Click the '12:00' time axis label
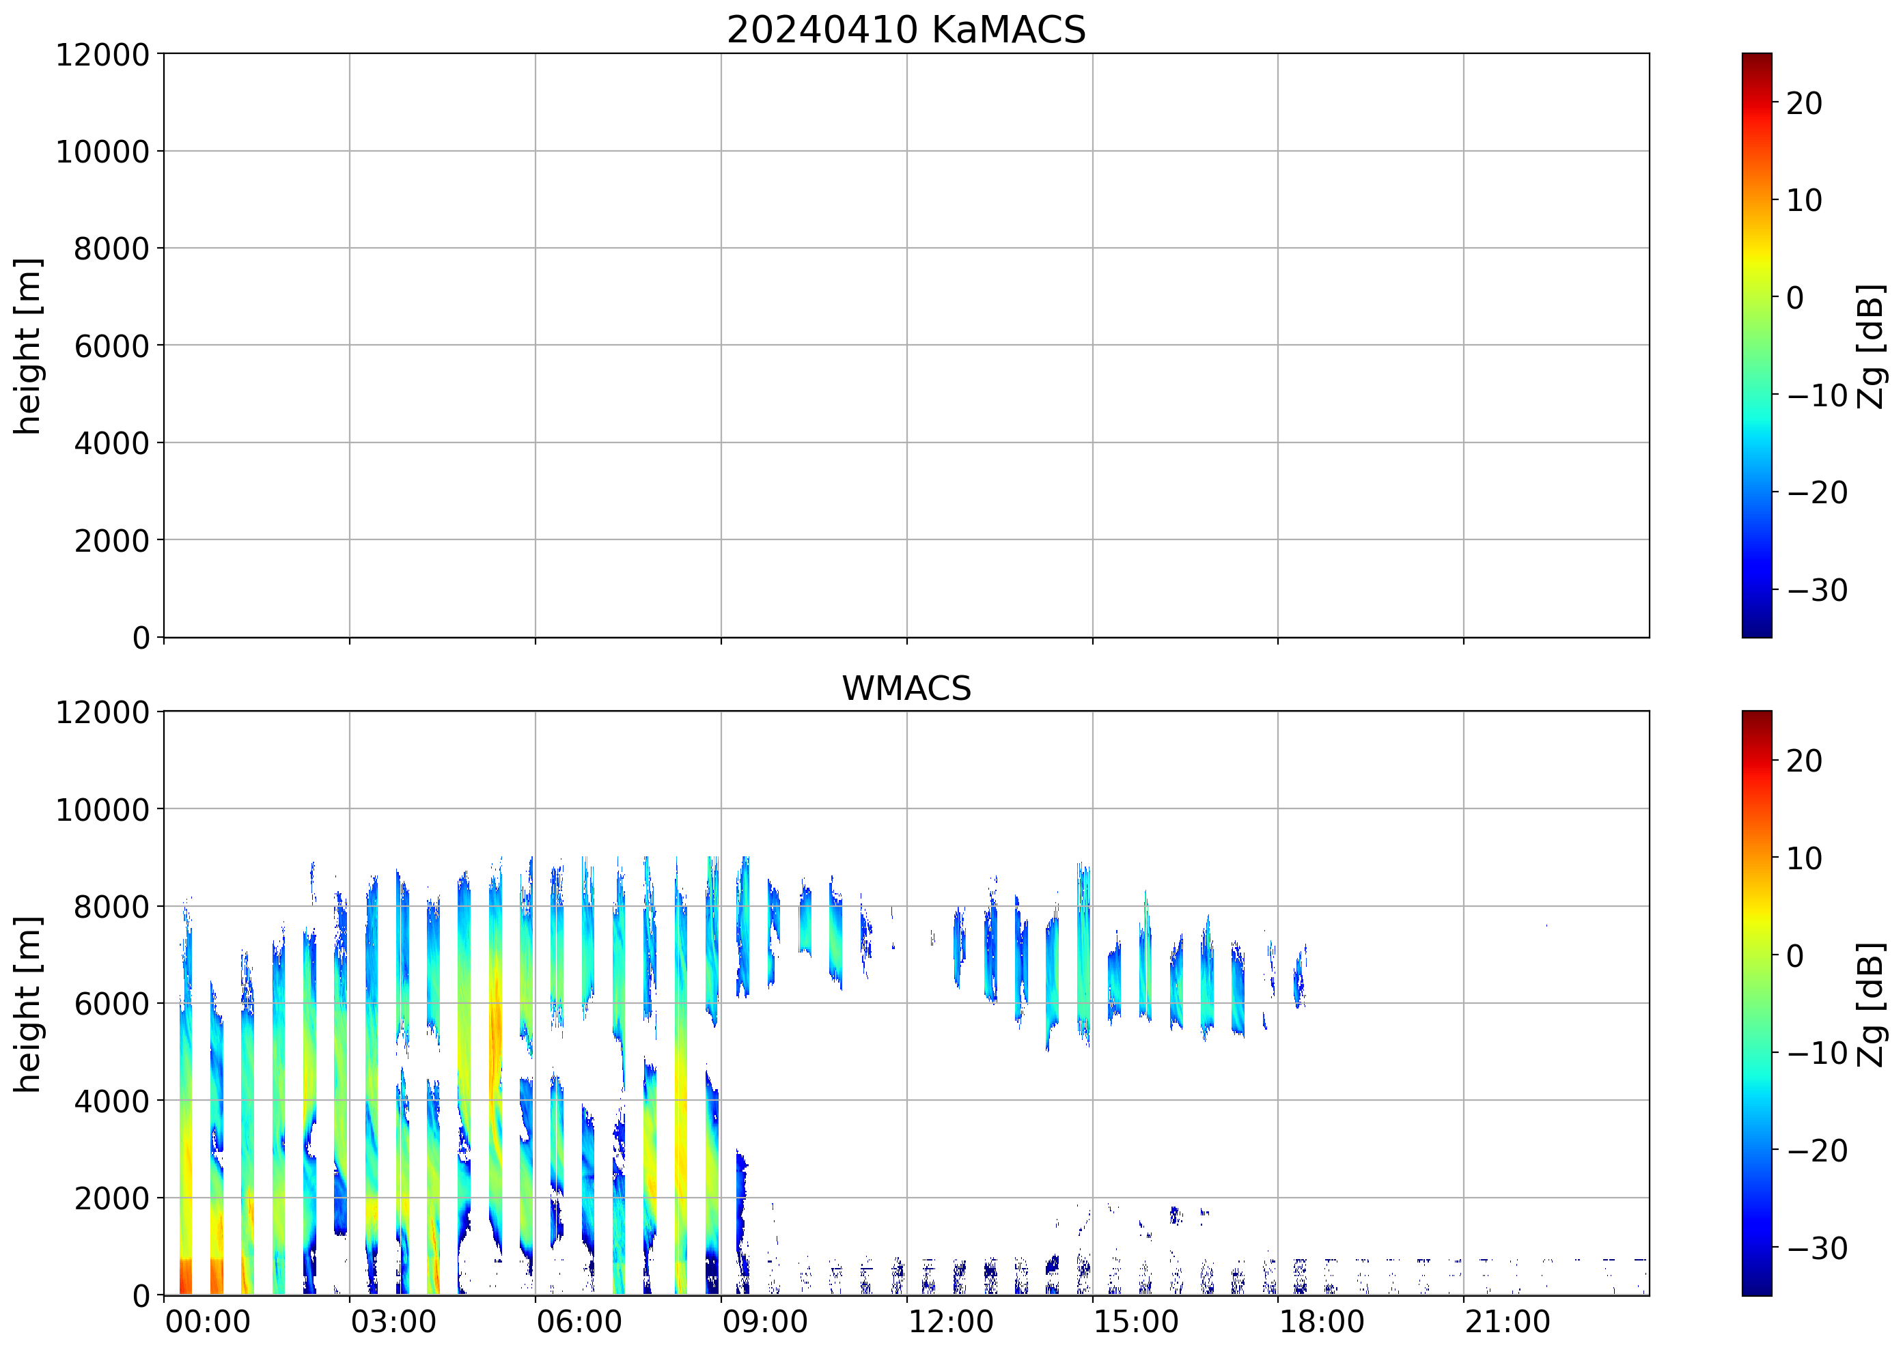1903x1352 pixels. tap(950, 1322)
